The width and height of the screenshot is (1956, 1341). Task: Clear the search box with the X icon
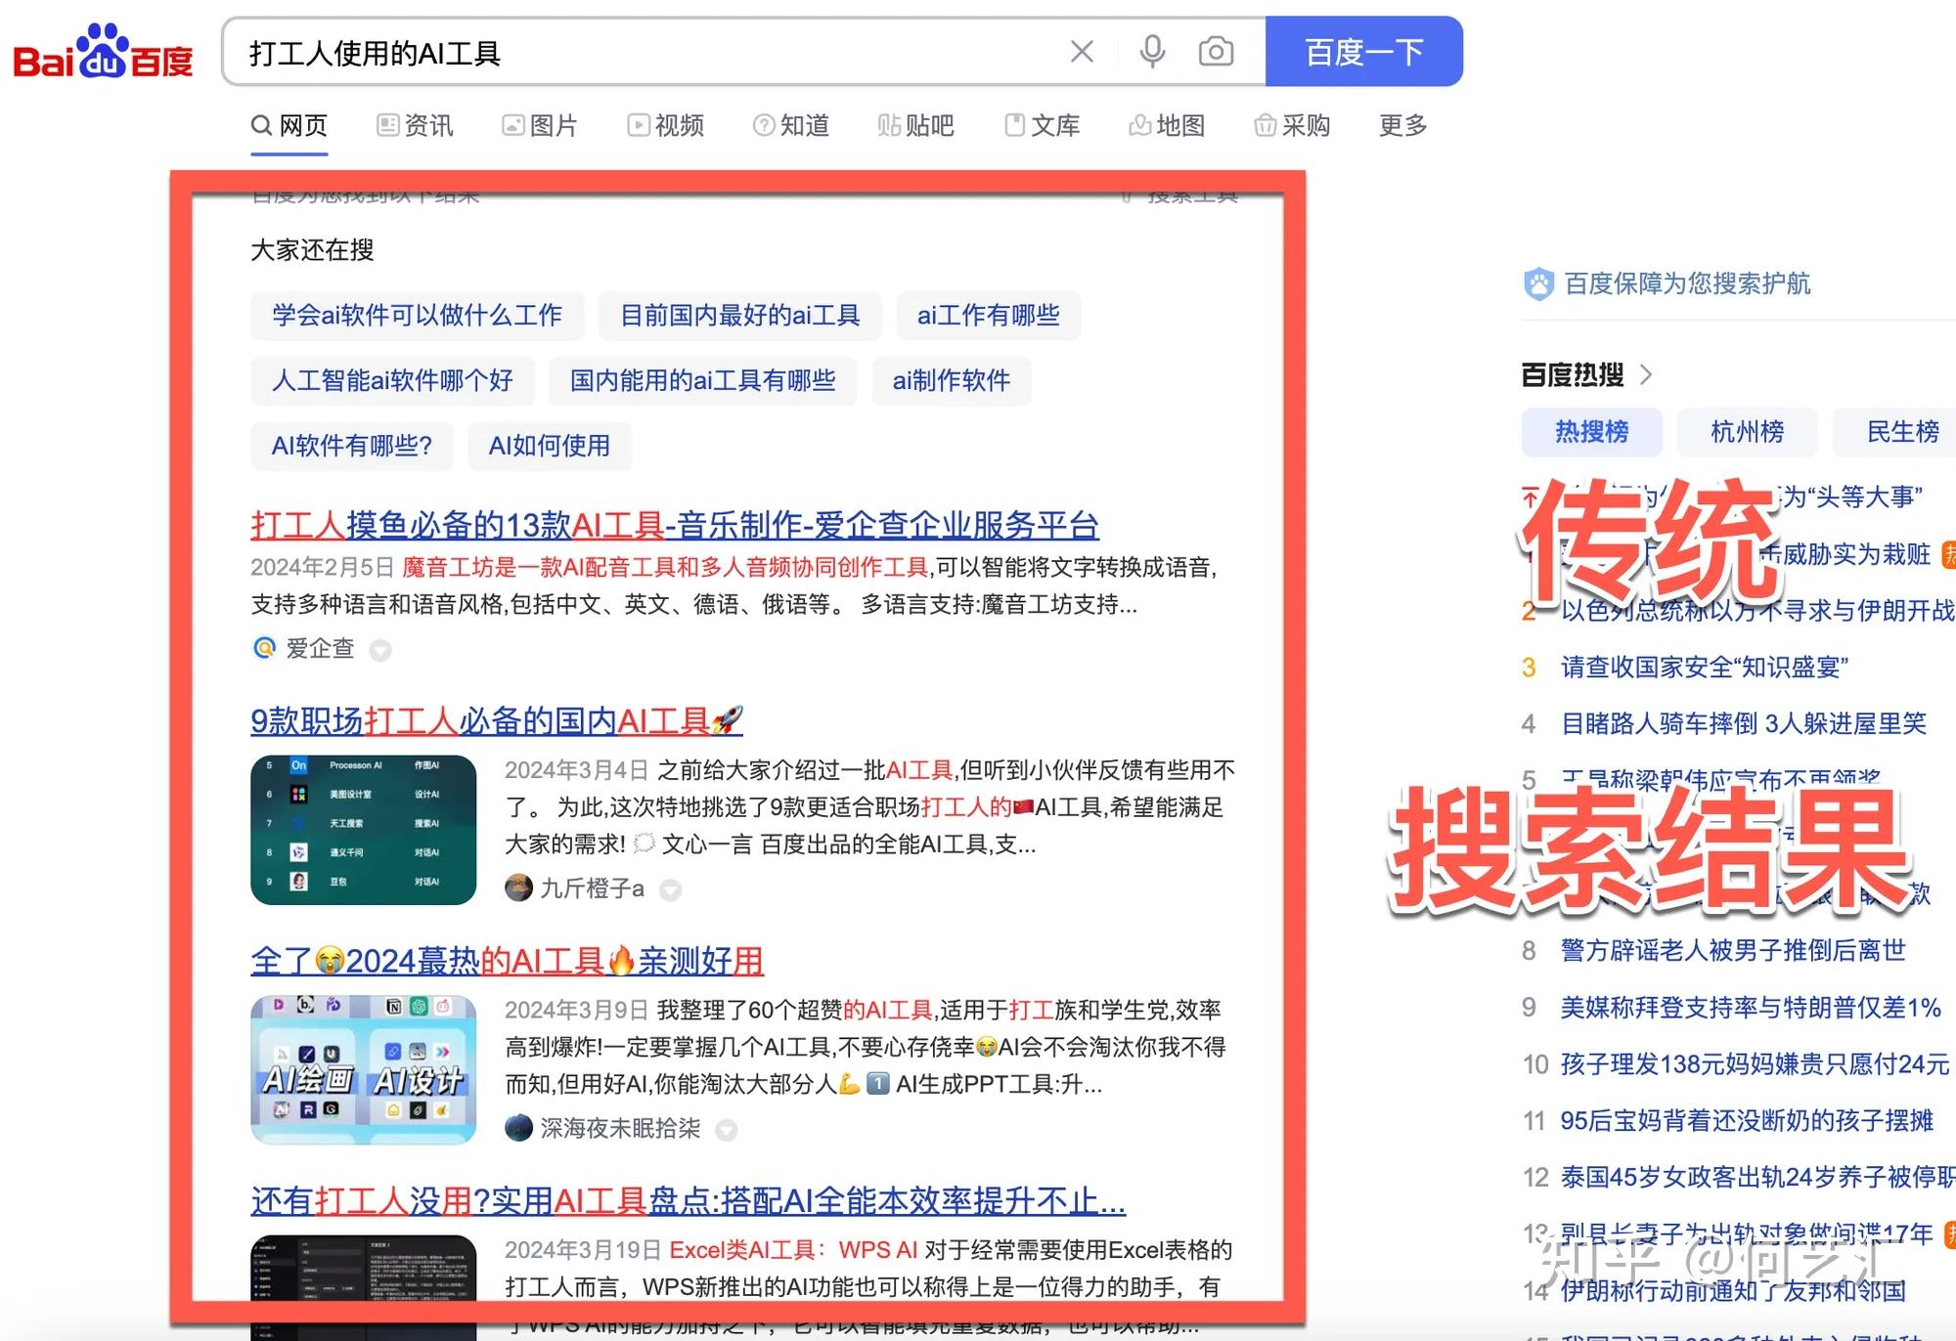tap(1082, 52)
